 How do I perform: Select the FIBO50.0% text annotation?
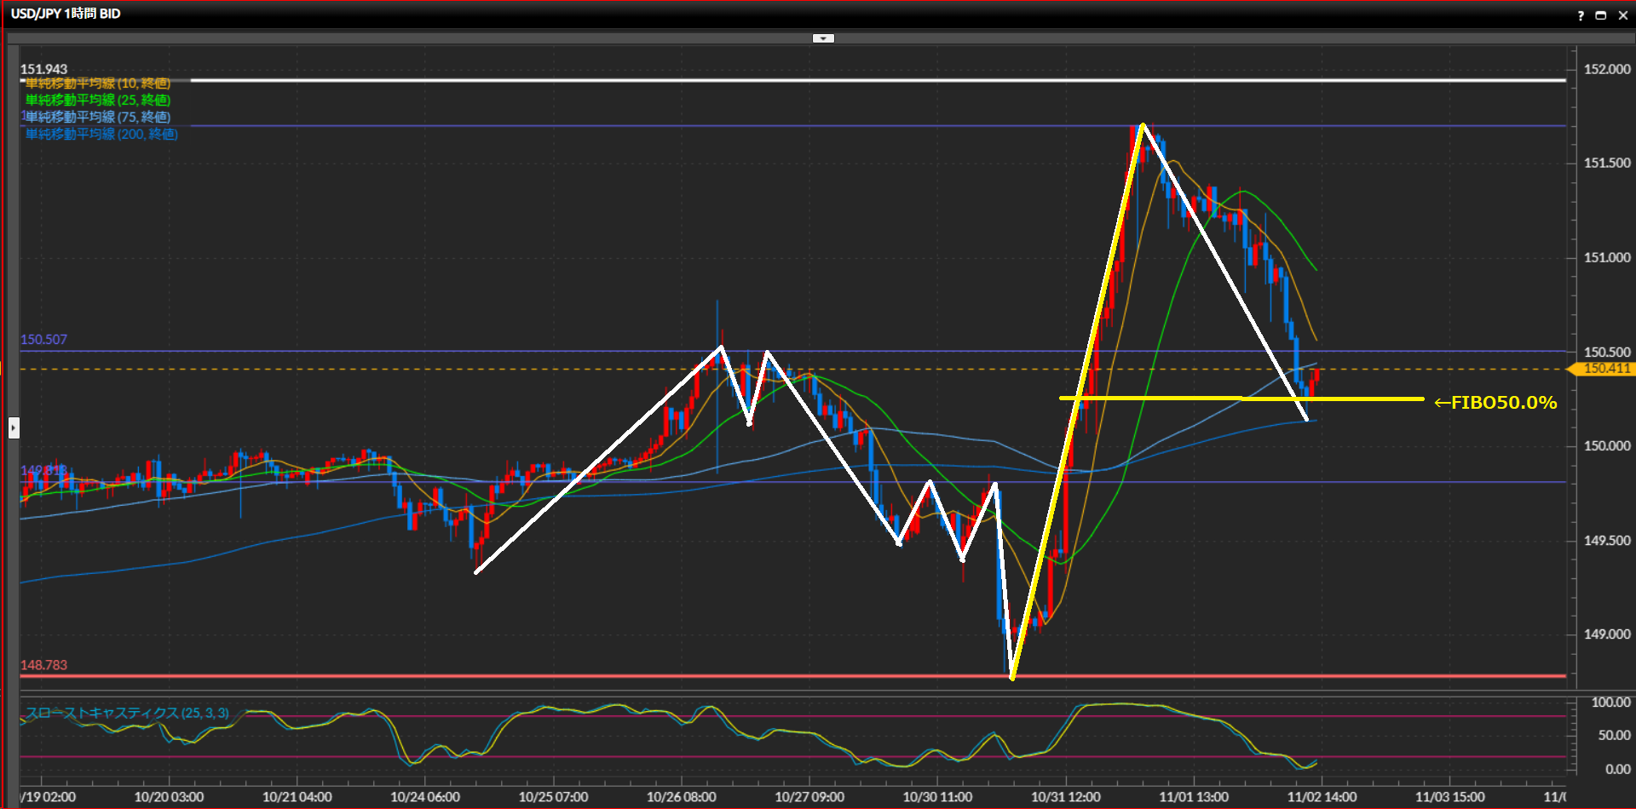(x=1495, y=403)
